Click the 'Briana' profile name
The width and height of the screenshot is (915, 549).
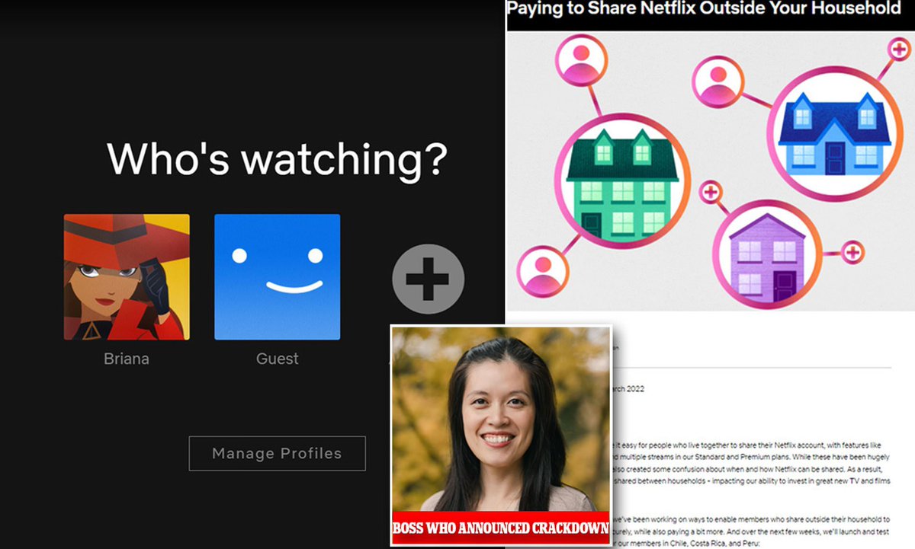click(x=127, y=359)
